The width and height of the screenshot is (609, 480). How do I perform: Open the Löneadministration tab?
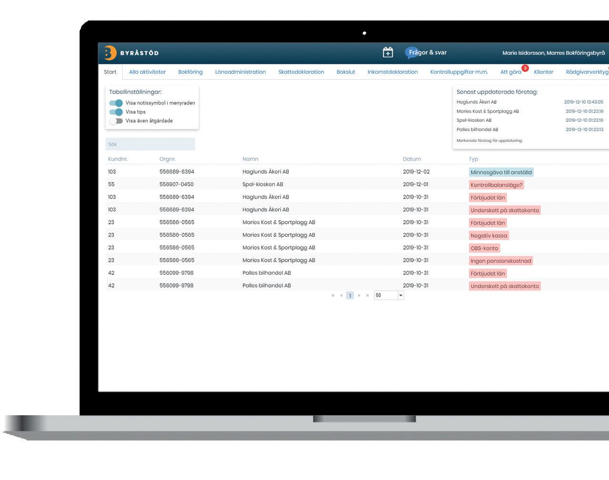[240, 72]
